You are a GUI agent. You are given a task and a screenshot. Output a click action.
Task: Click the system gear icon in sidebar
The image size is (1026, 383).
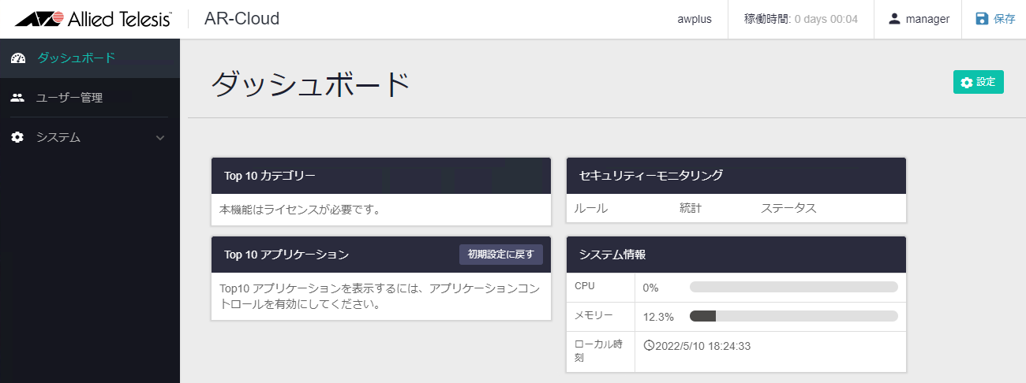17,137
